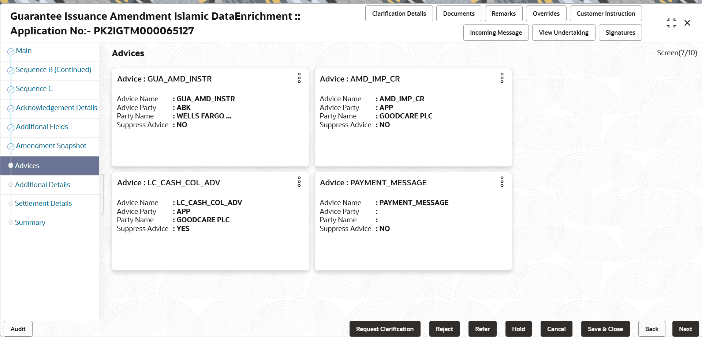Viewport: 702px width, 337px height.
Task: Open Summary section
Action: point(30,223)
